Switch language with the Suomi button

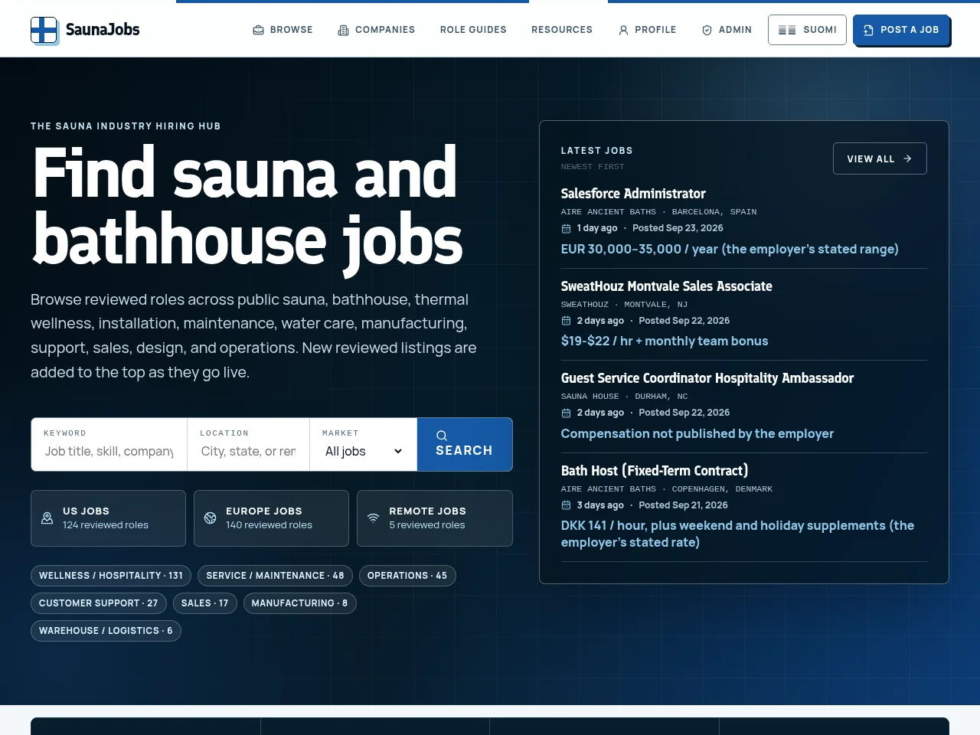click(x=807, y=30)
